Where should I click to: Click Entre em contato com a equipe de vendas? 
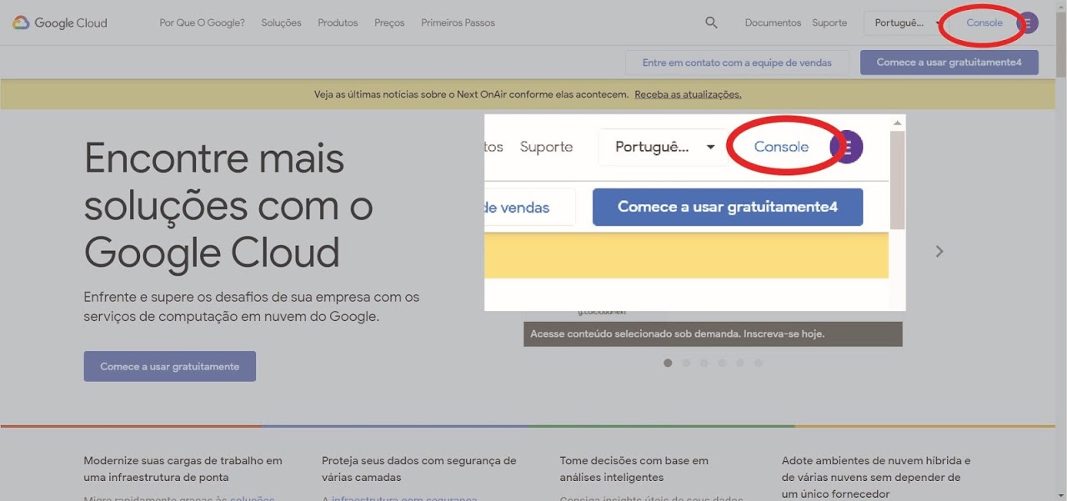tap(739, 63)
